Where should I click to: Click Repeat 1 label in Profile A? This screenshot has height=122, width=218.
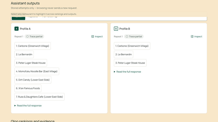19,37
